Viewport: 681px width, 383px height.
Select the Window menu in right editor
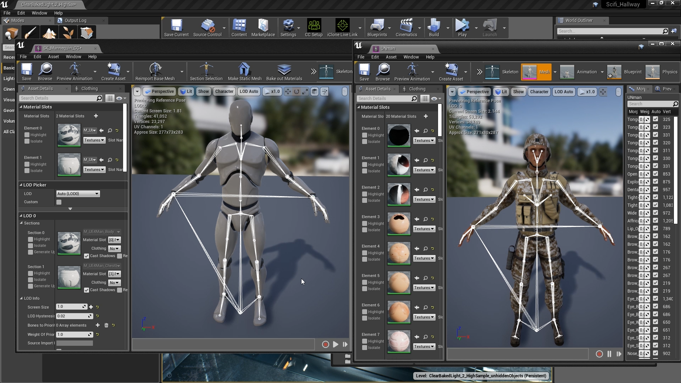coord(411,57)
